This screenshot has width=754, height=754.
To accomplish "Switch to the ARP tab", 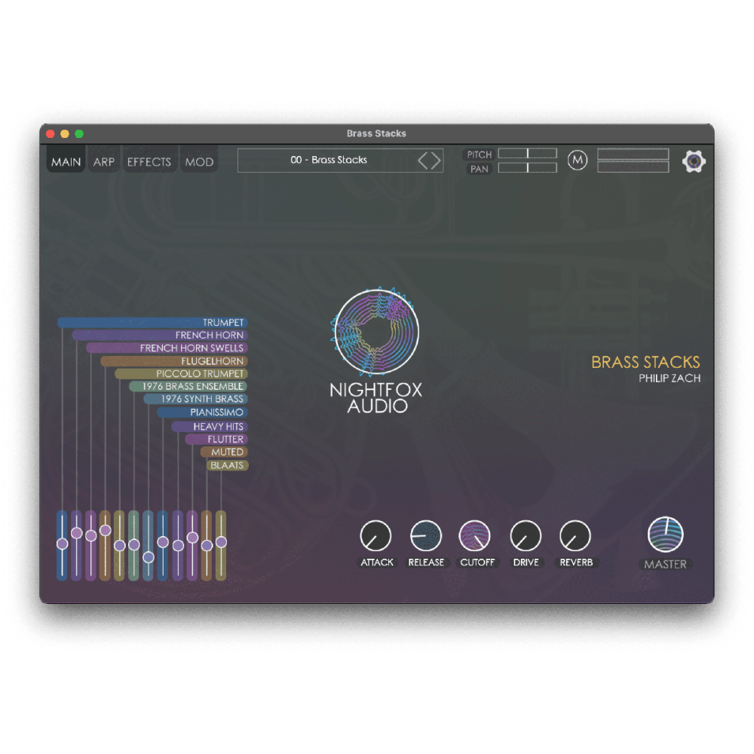I will tap(104, 162).
